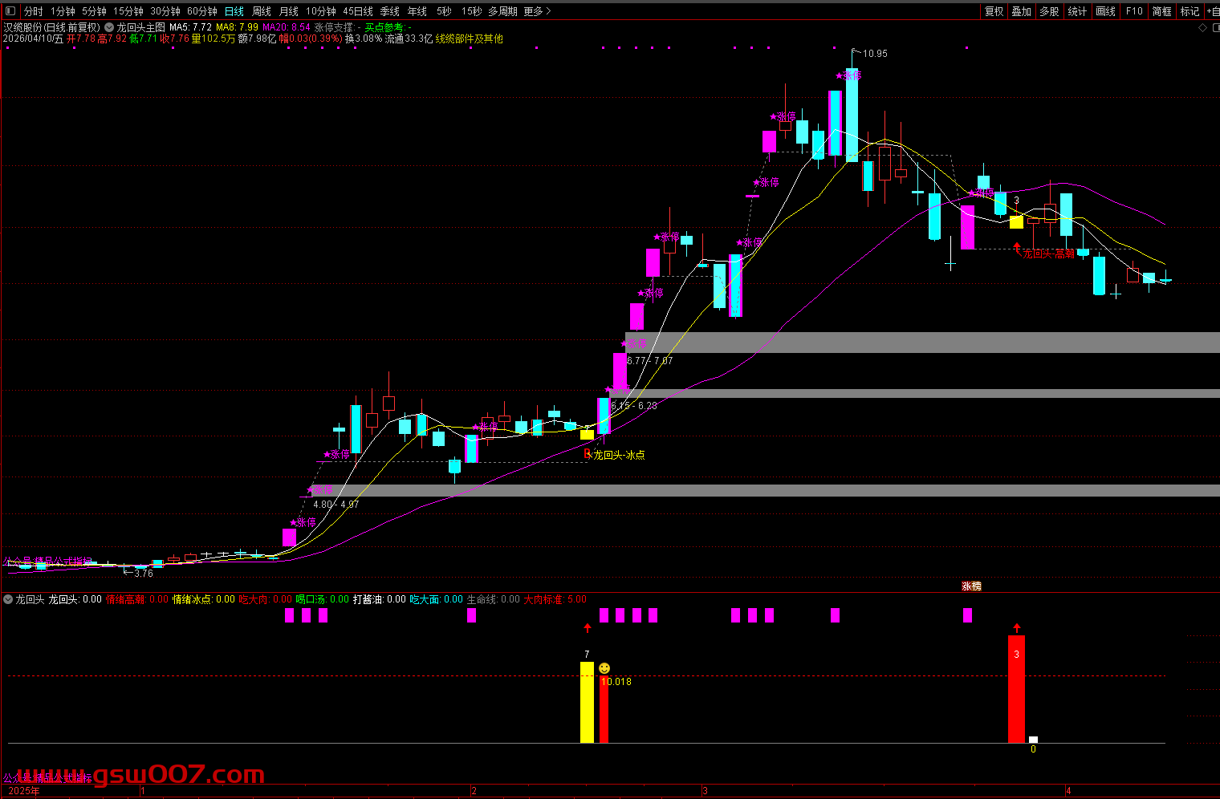Click the tall red bar labeled 3
This screenshot has height=799, width=1220.
[x=1016, y=688]
